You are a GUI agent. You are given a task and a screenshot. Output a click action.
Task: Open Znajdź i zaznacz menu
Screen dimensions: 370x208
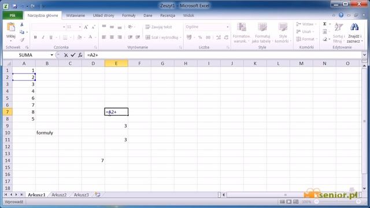point(354,32)
